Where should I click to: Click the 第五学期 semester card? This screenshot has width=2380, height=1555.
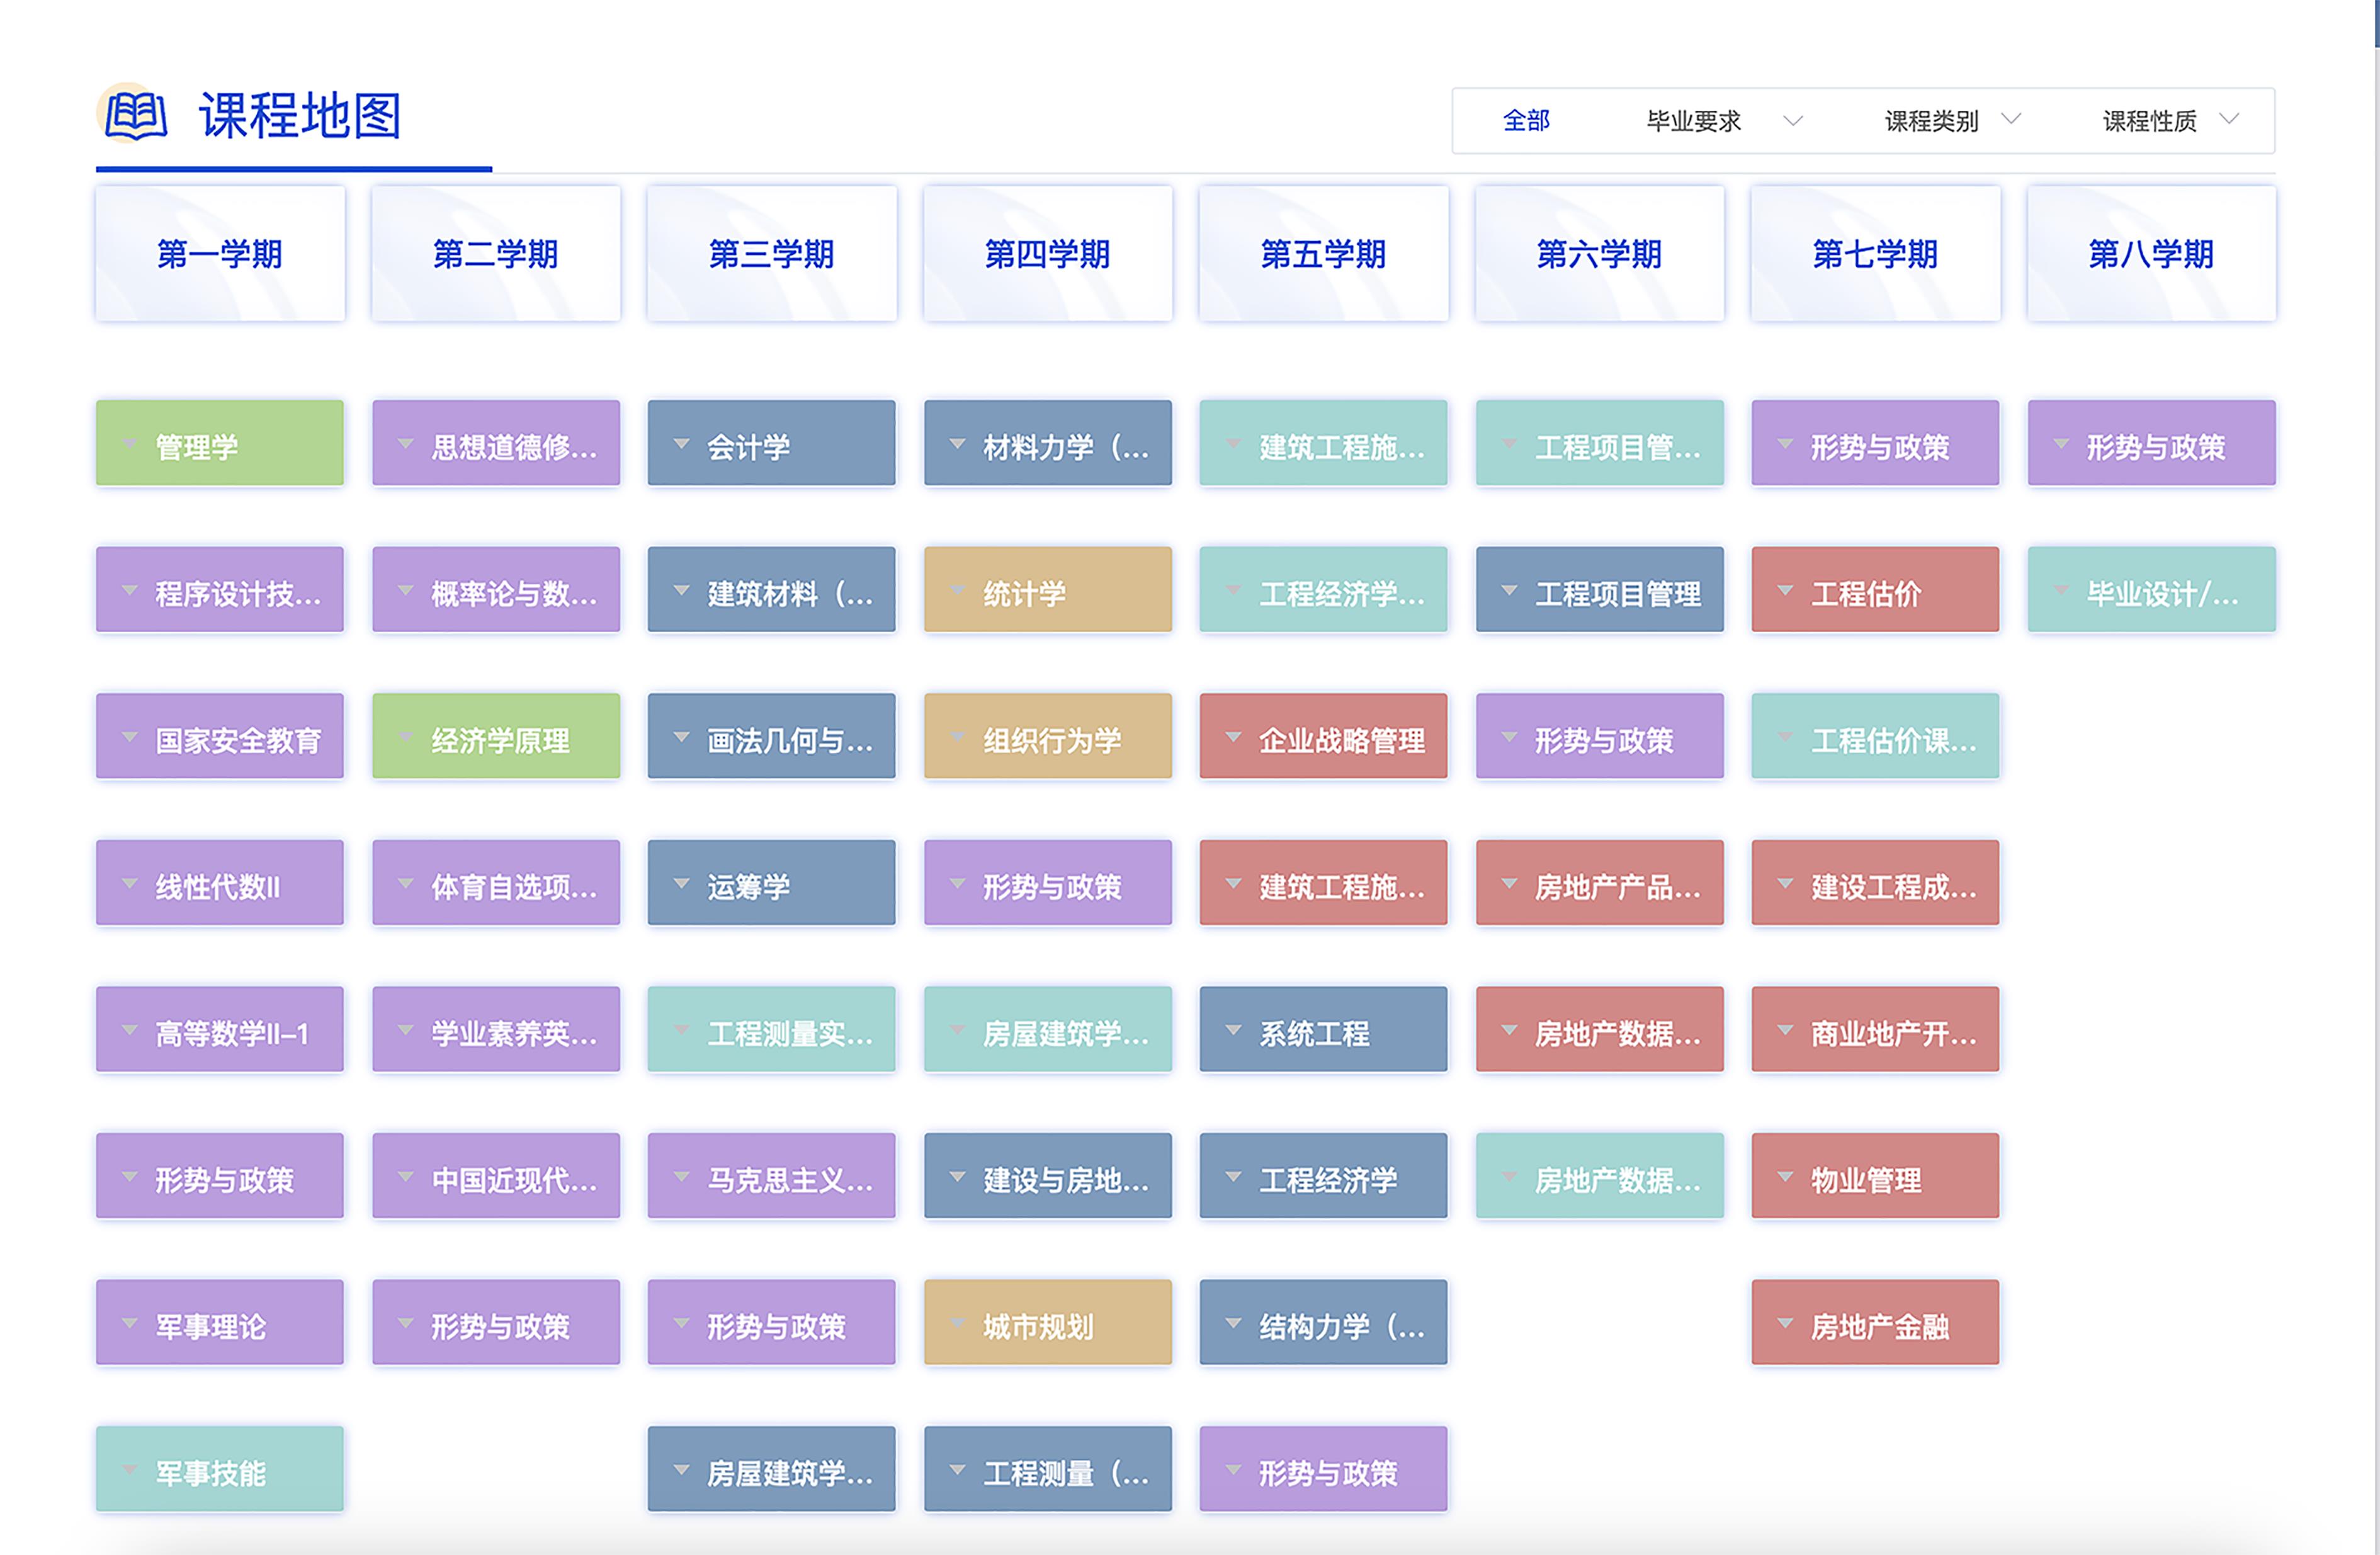coord(1323,254)
